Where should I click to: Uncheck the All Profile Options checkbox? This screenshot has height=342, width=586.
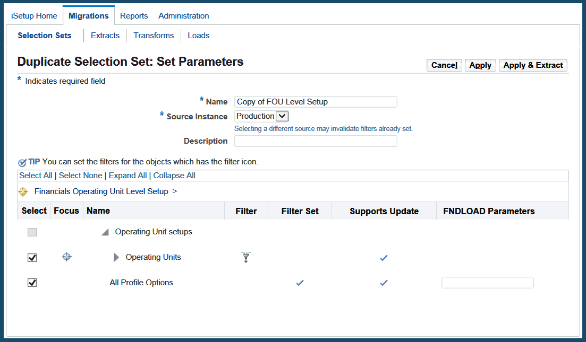click(x=32, y=283)
